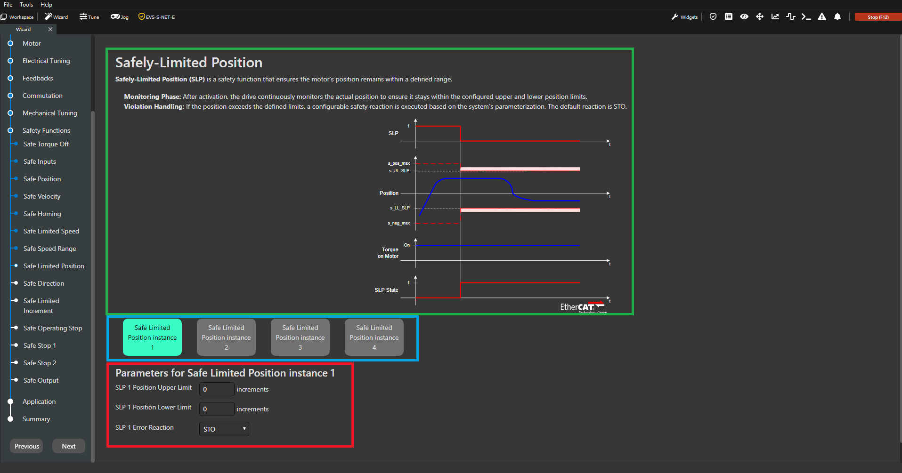This screenshot has height=473, width=902.
Task: Toggle the eye watch icon
Action: point(744,17)
